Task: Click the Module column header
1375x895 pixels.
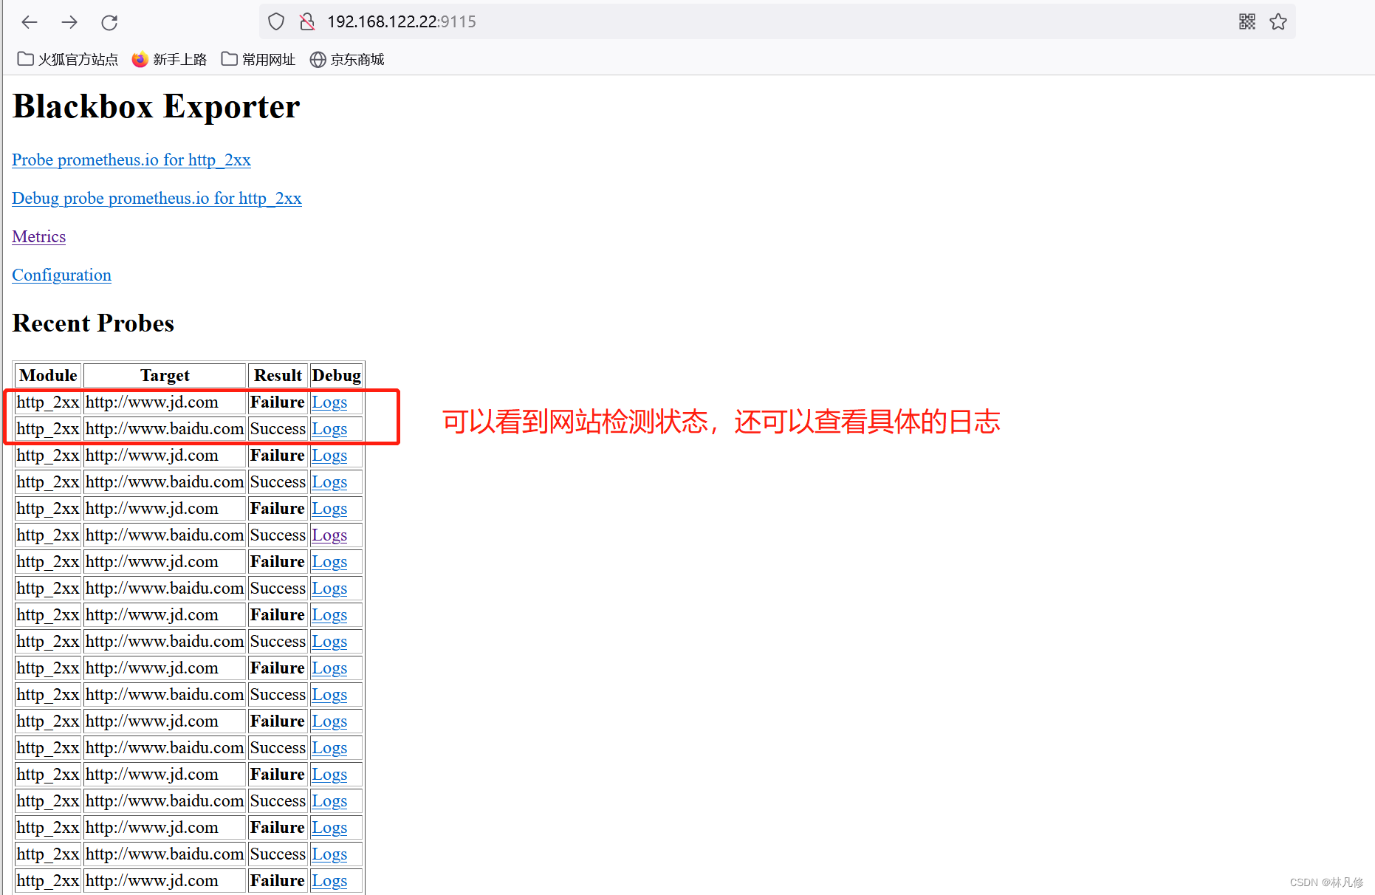Action: (48, 376)
